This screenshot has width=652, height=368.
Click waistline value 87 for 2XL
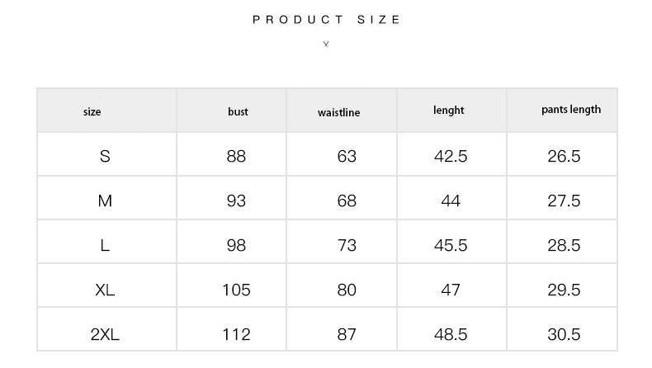(347, 334)
